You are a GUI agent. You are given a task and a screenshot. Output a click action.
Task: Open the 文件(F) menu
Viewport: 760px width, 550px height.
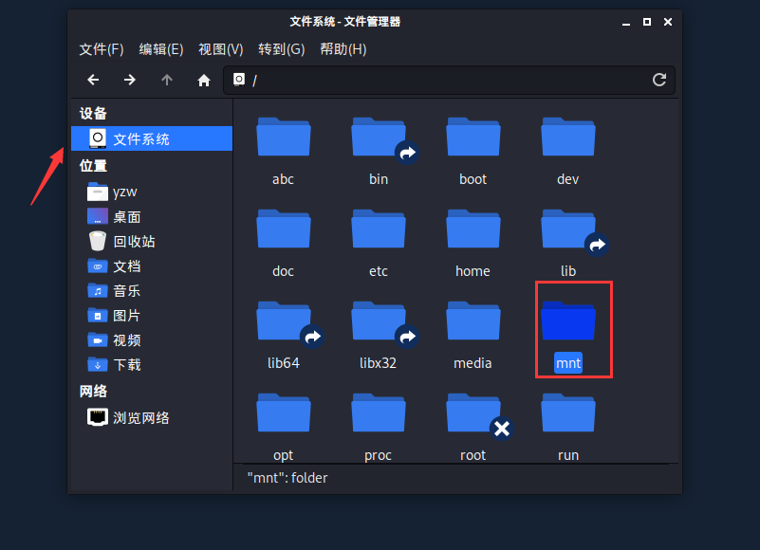102,49
